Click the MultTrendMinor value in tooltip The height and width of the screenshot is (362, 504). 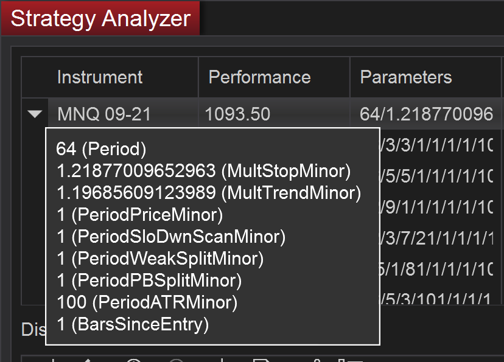click(208, 193)
